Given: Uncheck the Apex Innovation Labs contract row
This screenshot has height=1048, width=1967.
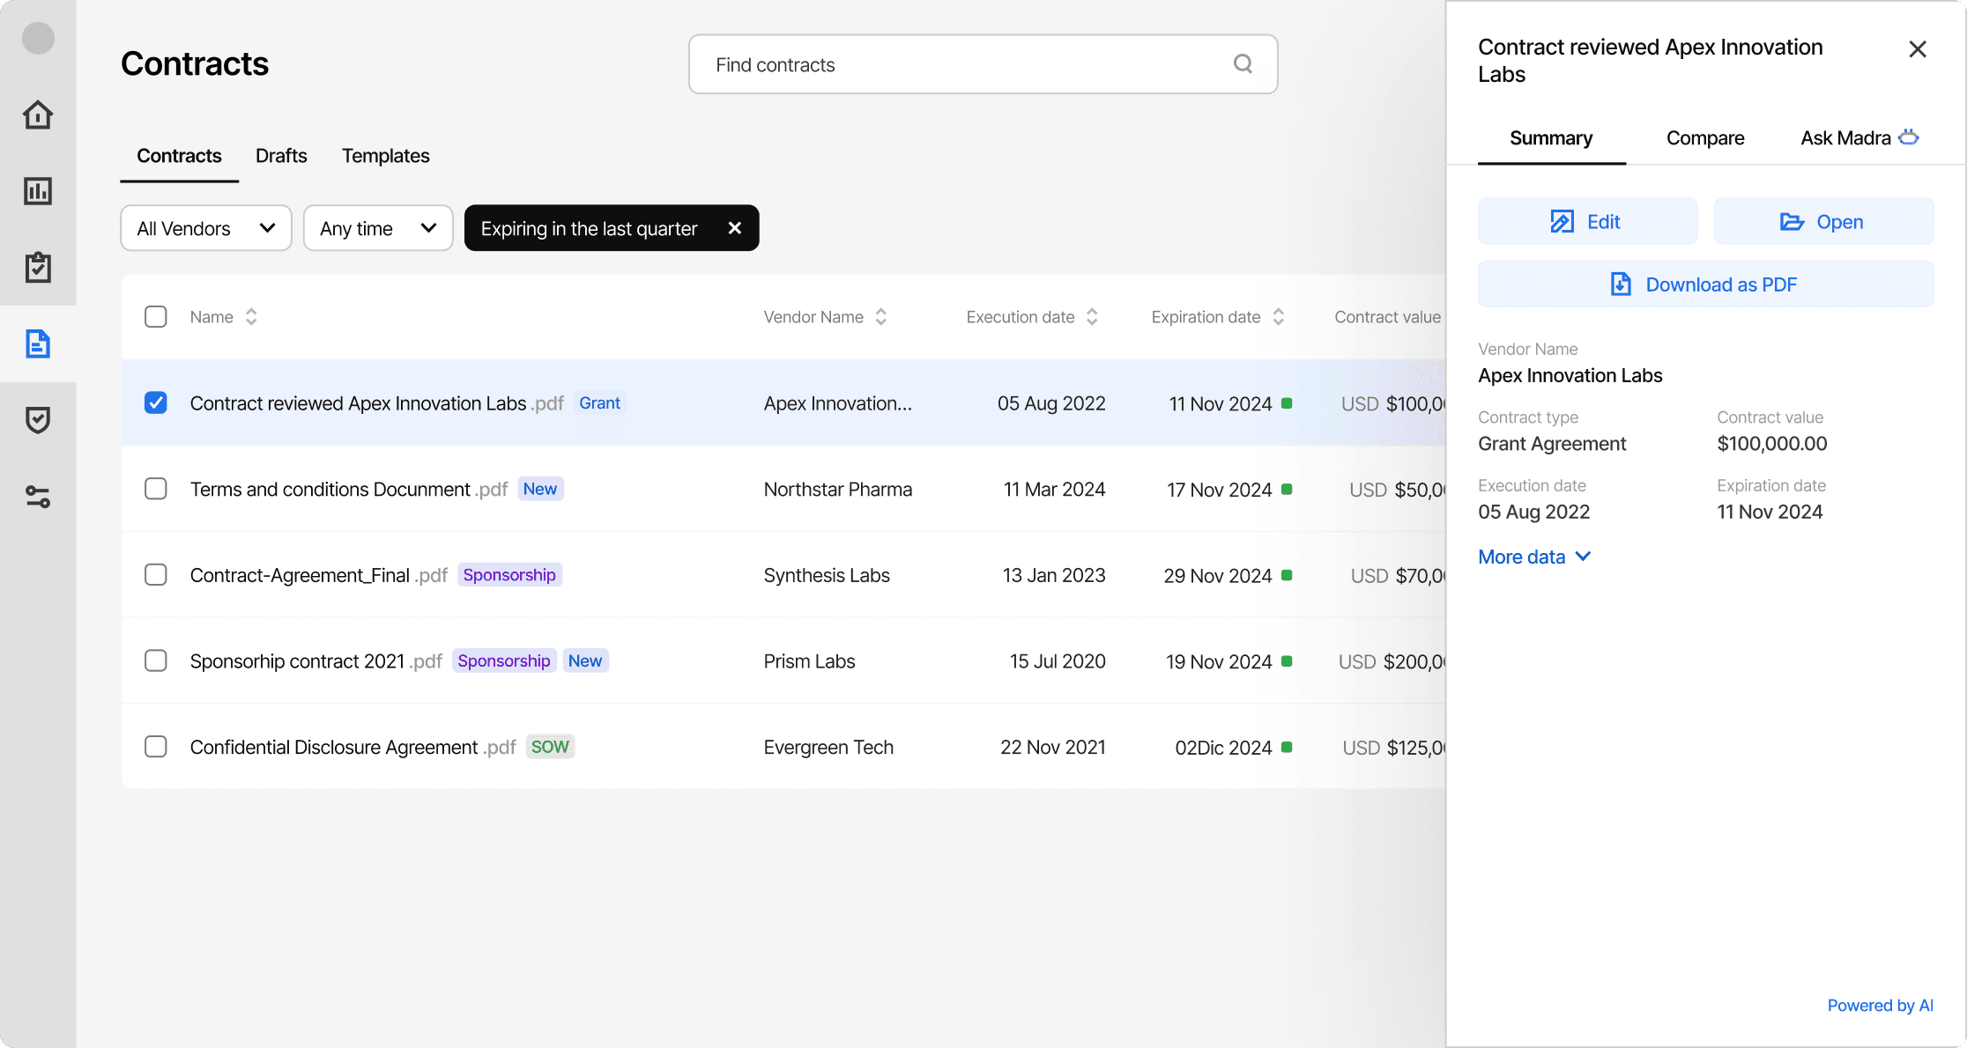Looking at the screenshot, I should point(156,402).
